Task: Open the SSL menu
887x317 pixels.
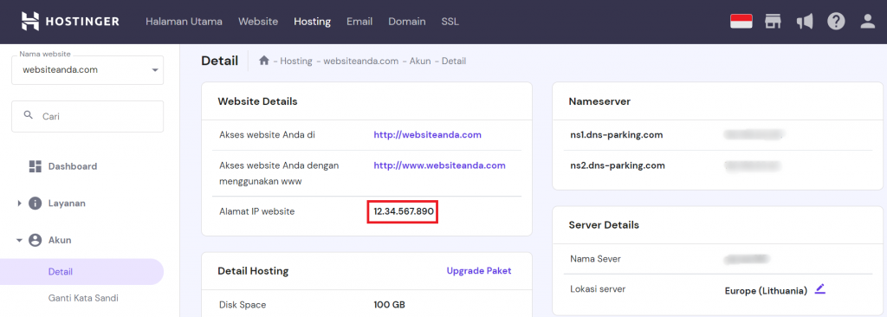Action: (x=450, y=22)
